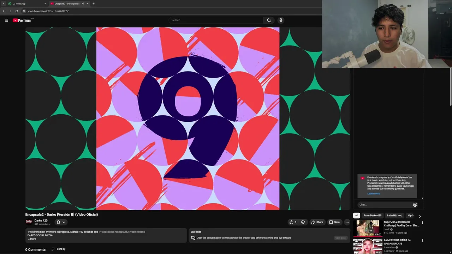
Task: Select the Latin Hip Hop chip
Action: pyautogui.click(x=394, y=215)
